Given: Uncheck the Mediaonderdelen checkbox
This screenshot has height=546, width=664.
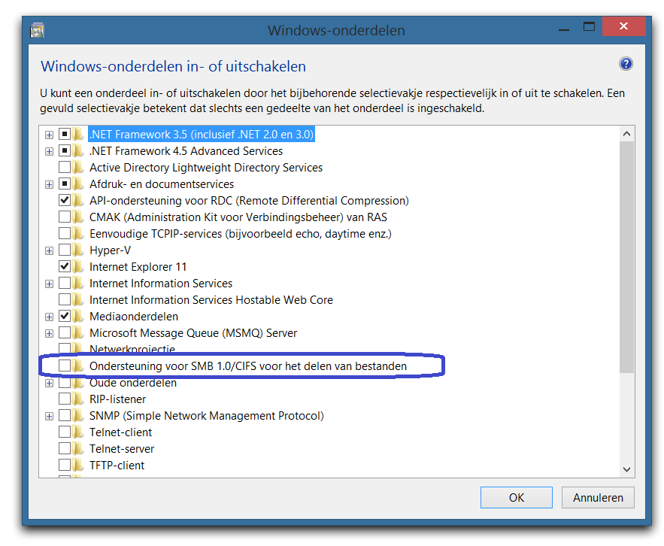Looking at the screenshot, I should (65, 316).
